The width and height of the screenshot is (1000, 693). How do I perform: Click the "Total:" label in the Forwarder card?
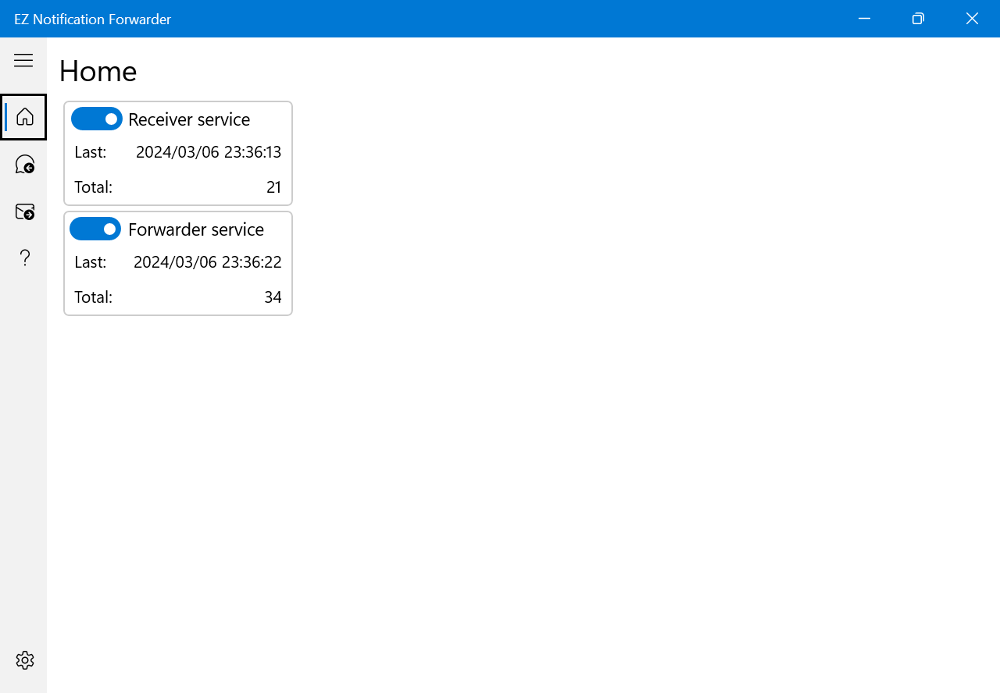tap(94, 297)
